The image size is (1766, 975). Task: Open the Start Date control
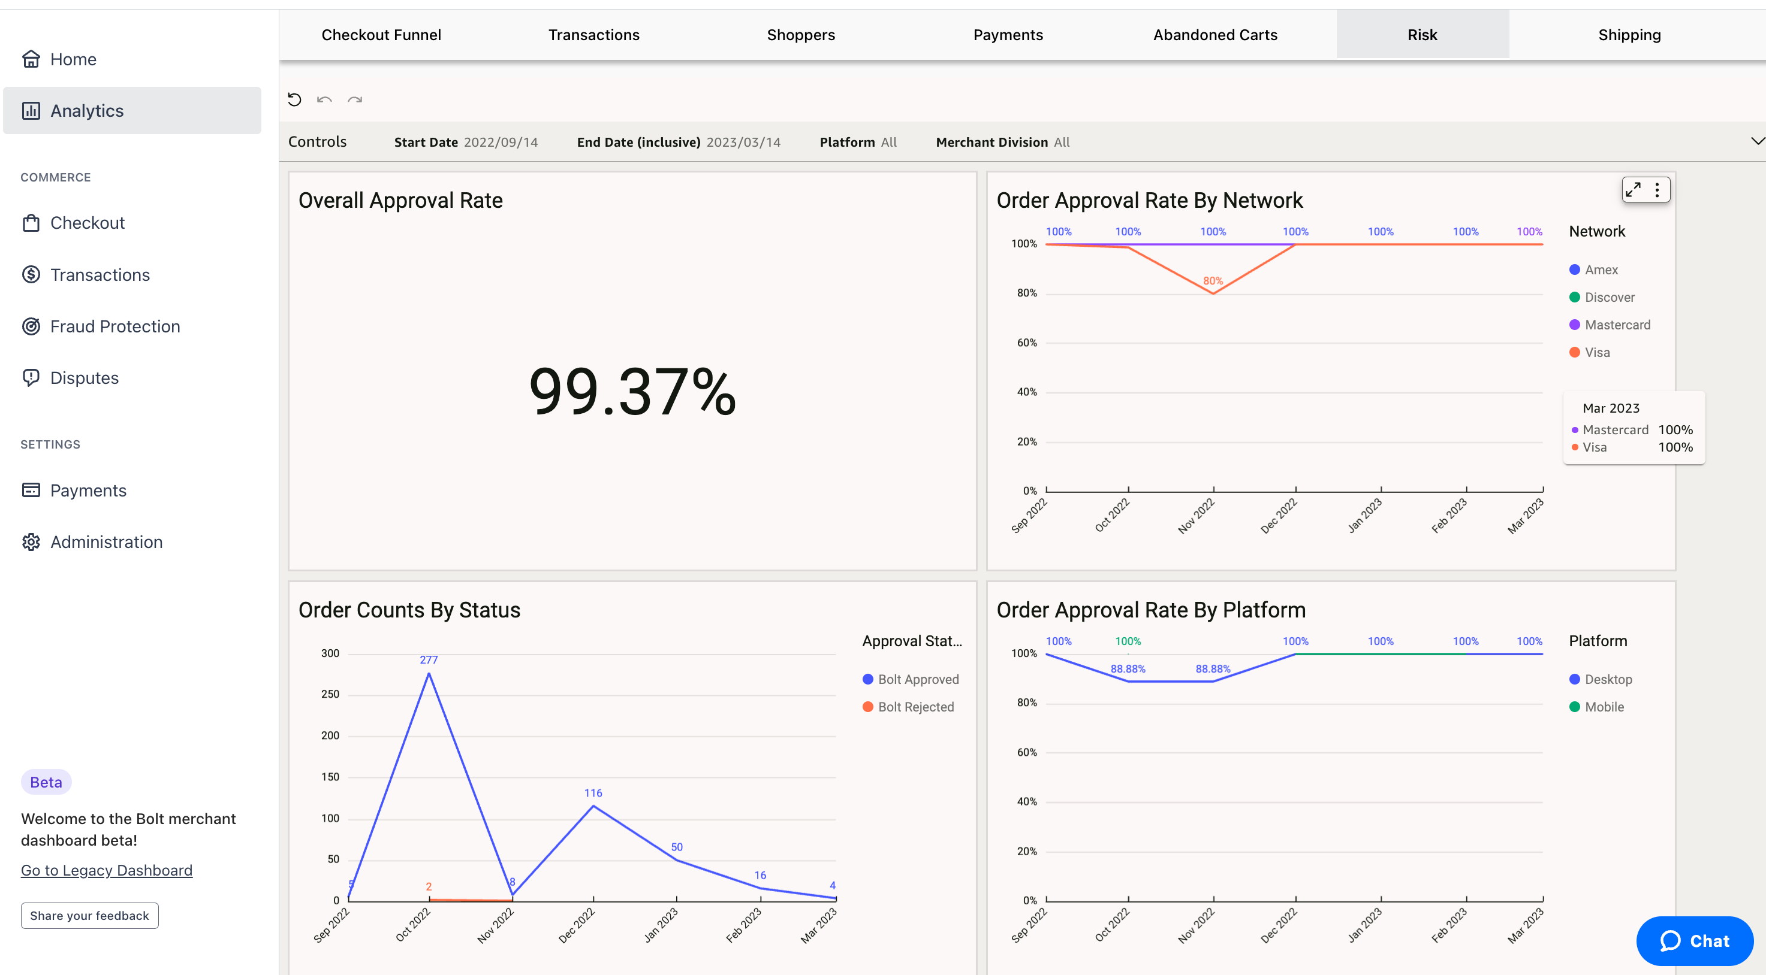466,142
